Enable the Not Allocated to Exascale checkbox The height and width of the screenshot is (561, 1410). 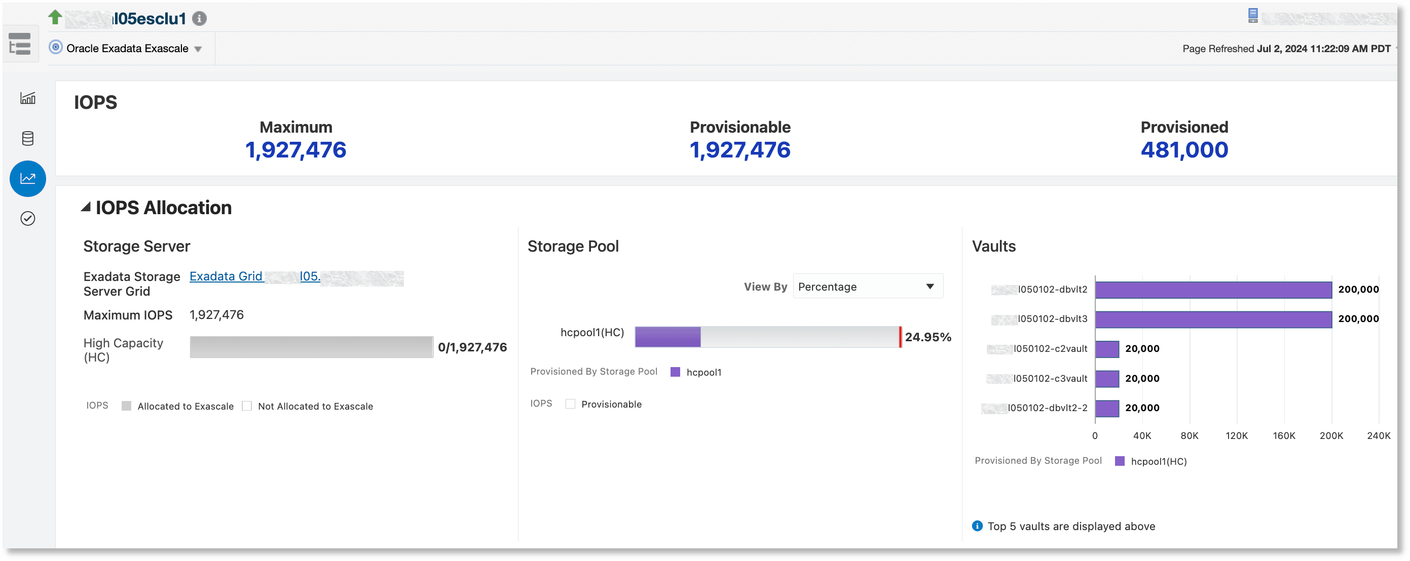pos(247,406)
